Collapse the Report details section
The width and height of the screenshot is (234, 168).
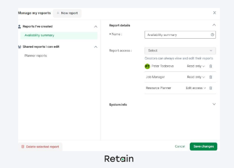(214, 25)
